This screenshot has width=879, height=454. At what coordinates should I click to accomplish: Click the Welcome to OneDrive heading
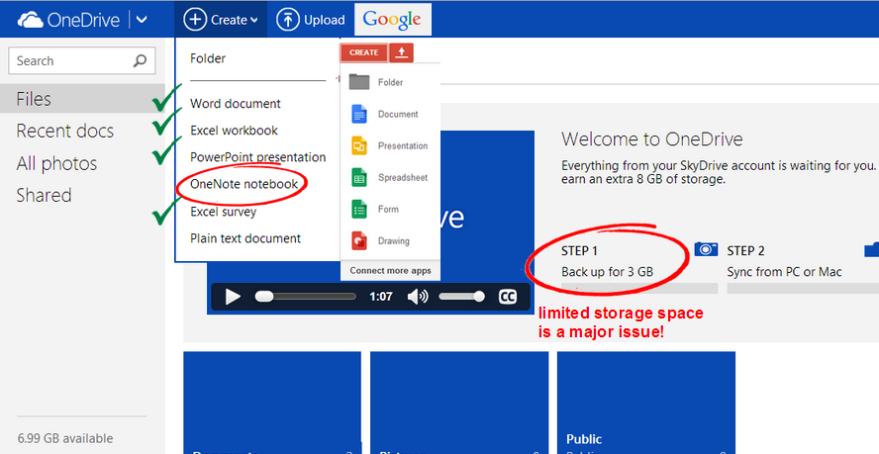tap(652, 139)
